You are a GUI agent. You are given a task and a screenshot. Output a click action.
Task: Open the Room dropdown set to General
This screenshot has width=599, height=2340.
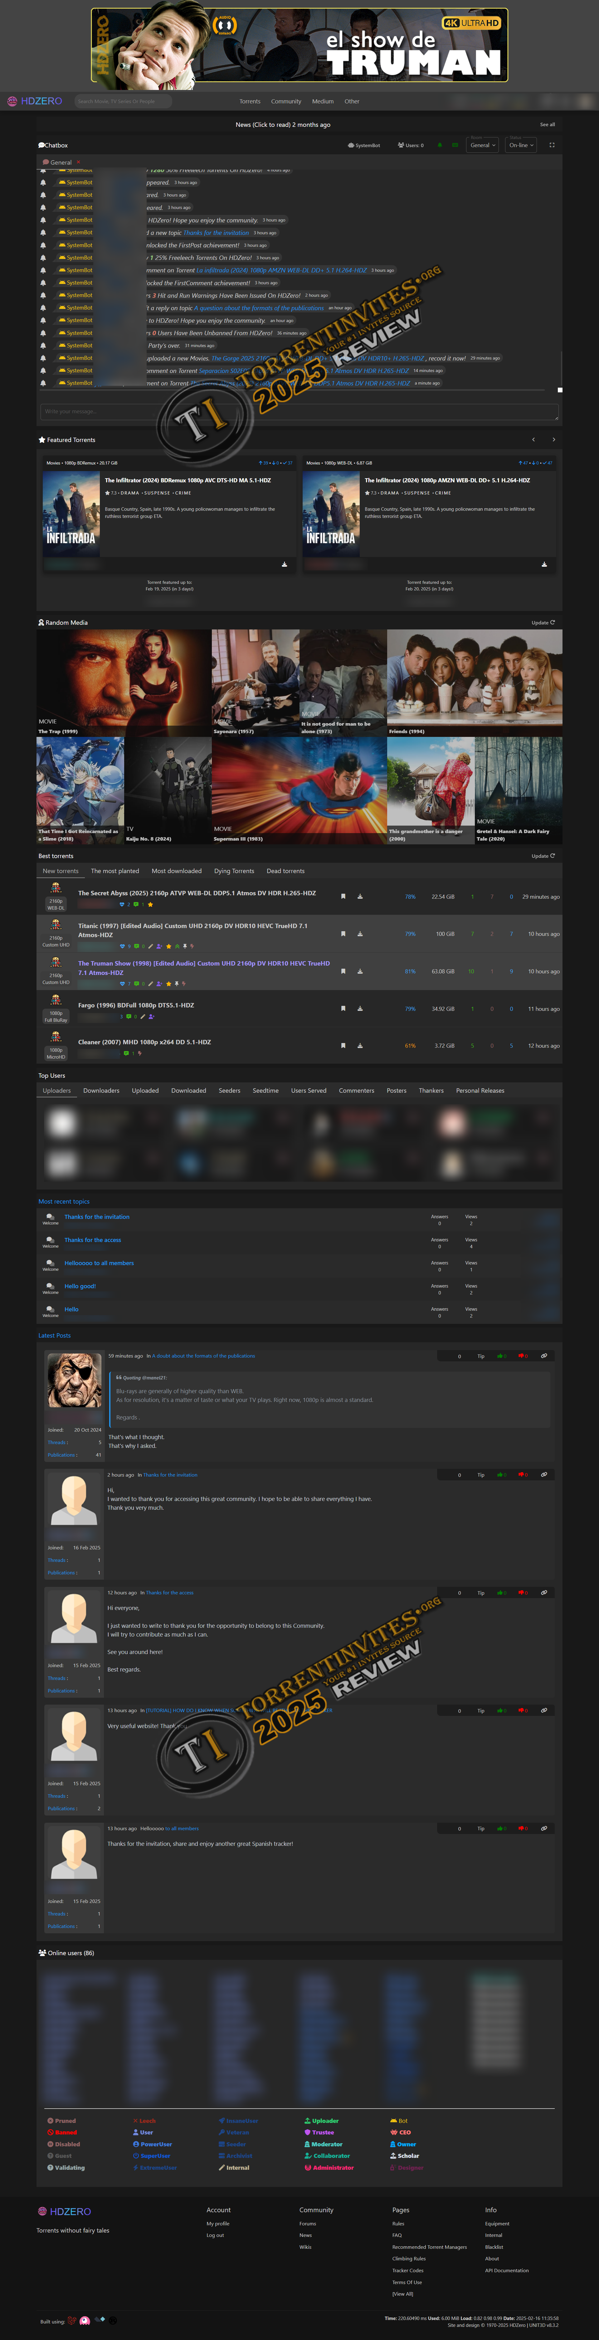click(x=483, y=145)
